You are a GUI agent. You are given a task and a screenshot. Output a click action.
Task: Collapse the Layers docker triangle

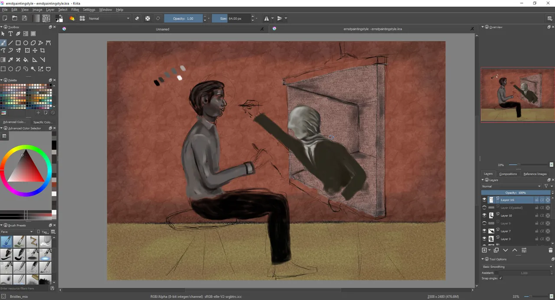[x=483, y=180]
